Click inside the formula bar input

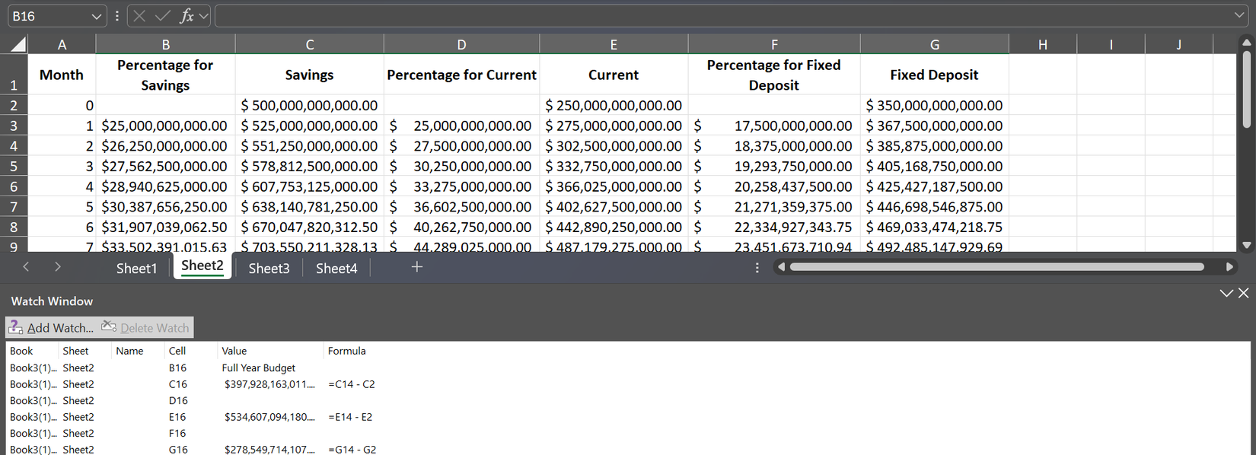723,16
